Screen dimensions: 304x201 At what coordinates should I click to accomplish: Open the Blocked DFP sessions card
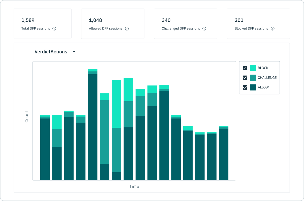(x=258, y=24)
